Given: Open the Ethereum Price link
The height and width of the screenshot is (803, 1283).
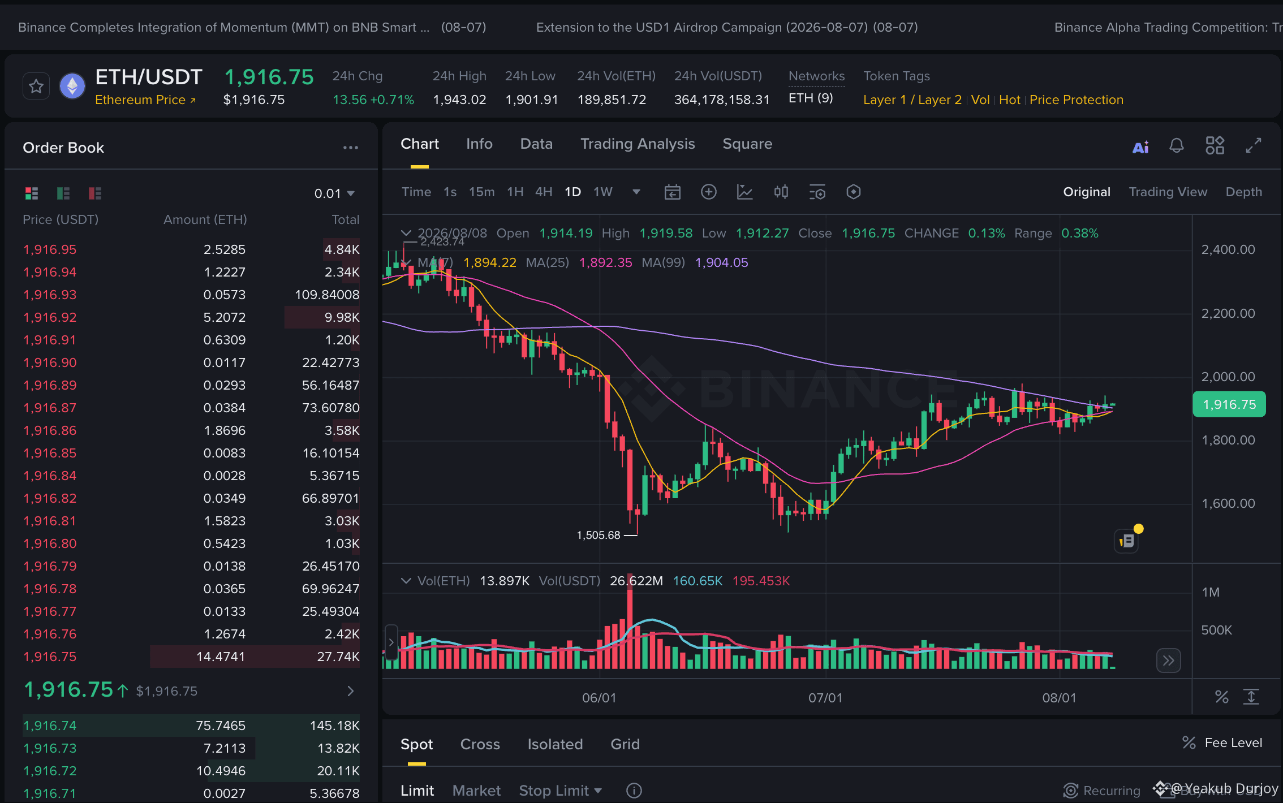Looking at the screenshot, I should 145,100.
